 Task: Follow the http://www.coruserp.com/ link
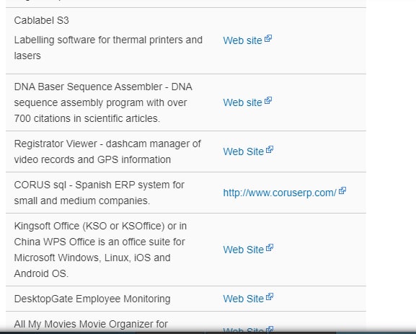pos(280,193)
